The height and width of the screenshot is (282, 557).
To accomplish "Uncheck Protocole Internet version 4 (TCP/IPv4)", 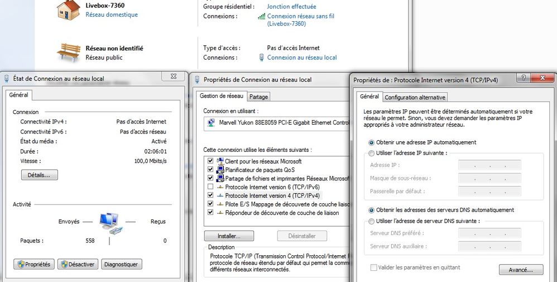I will point(210,195).
